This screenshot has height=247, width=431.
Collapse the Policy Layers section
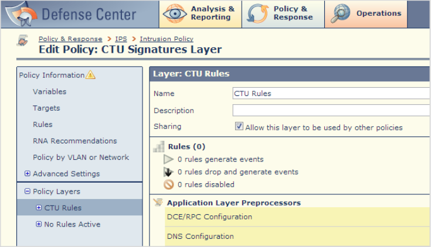(27, 191)
